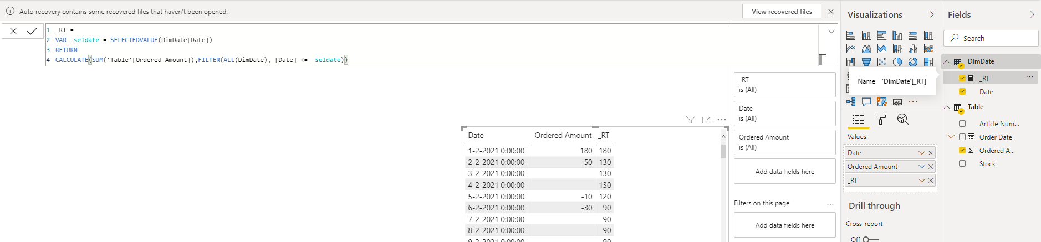Select the treemap visual
Image resolution: width=1041 pixels, height=242 pixels.
tap(928, 62)
